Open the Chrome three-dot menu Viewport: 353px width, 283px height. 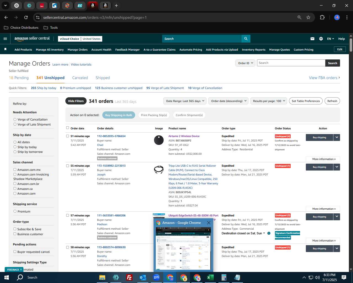point(346,17)
